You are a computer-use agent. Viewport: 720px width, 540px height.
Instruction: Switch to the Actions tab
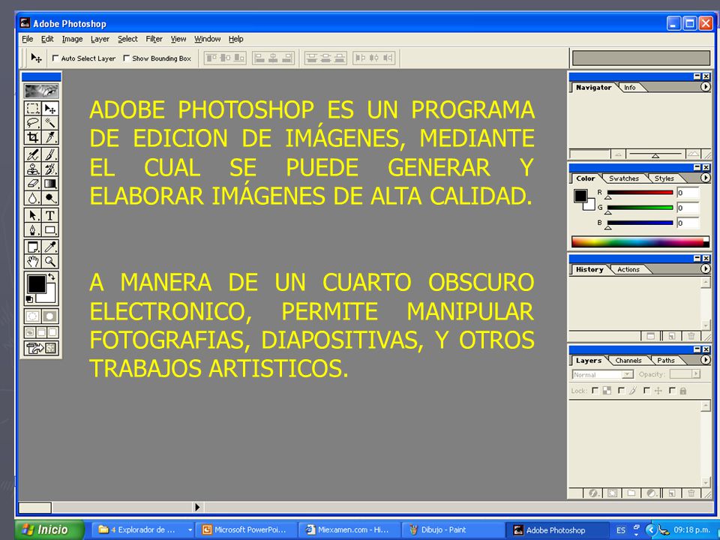pyautogui.click(x=628, y=269)
